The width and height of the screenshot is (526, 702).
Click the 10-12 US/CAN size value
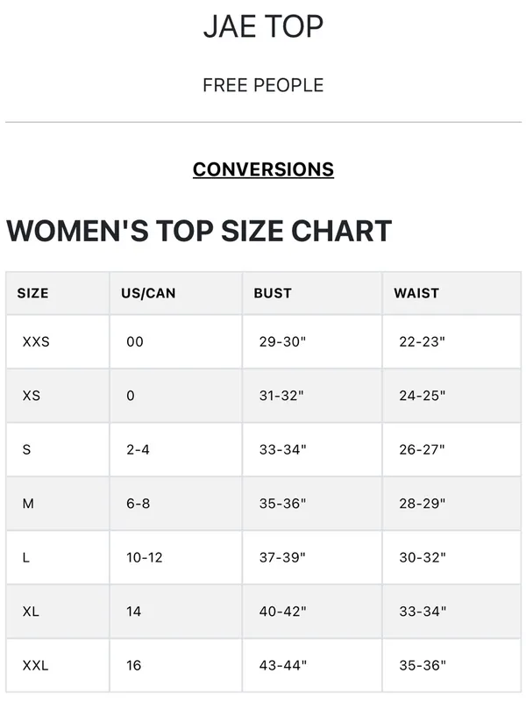[x=144, y=557]
